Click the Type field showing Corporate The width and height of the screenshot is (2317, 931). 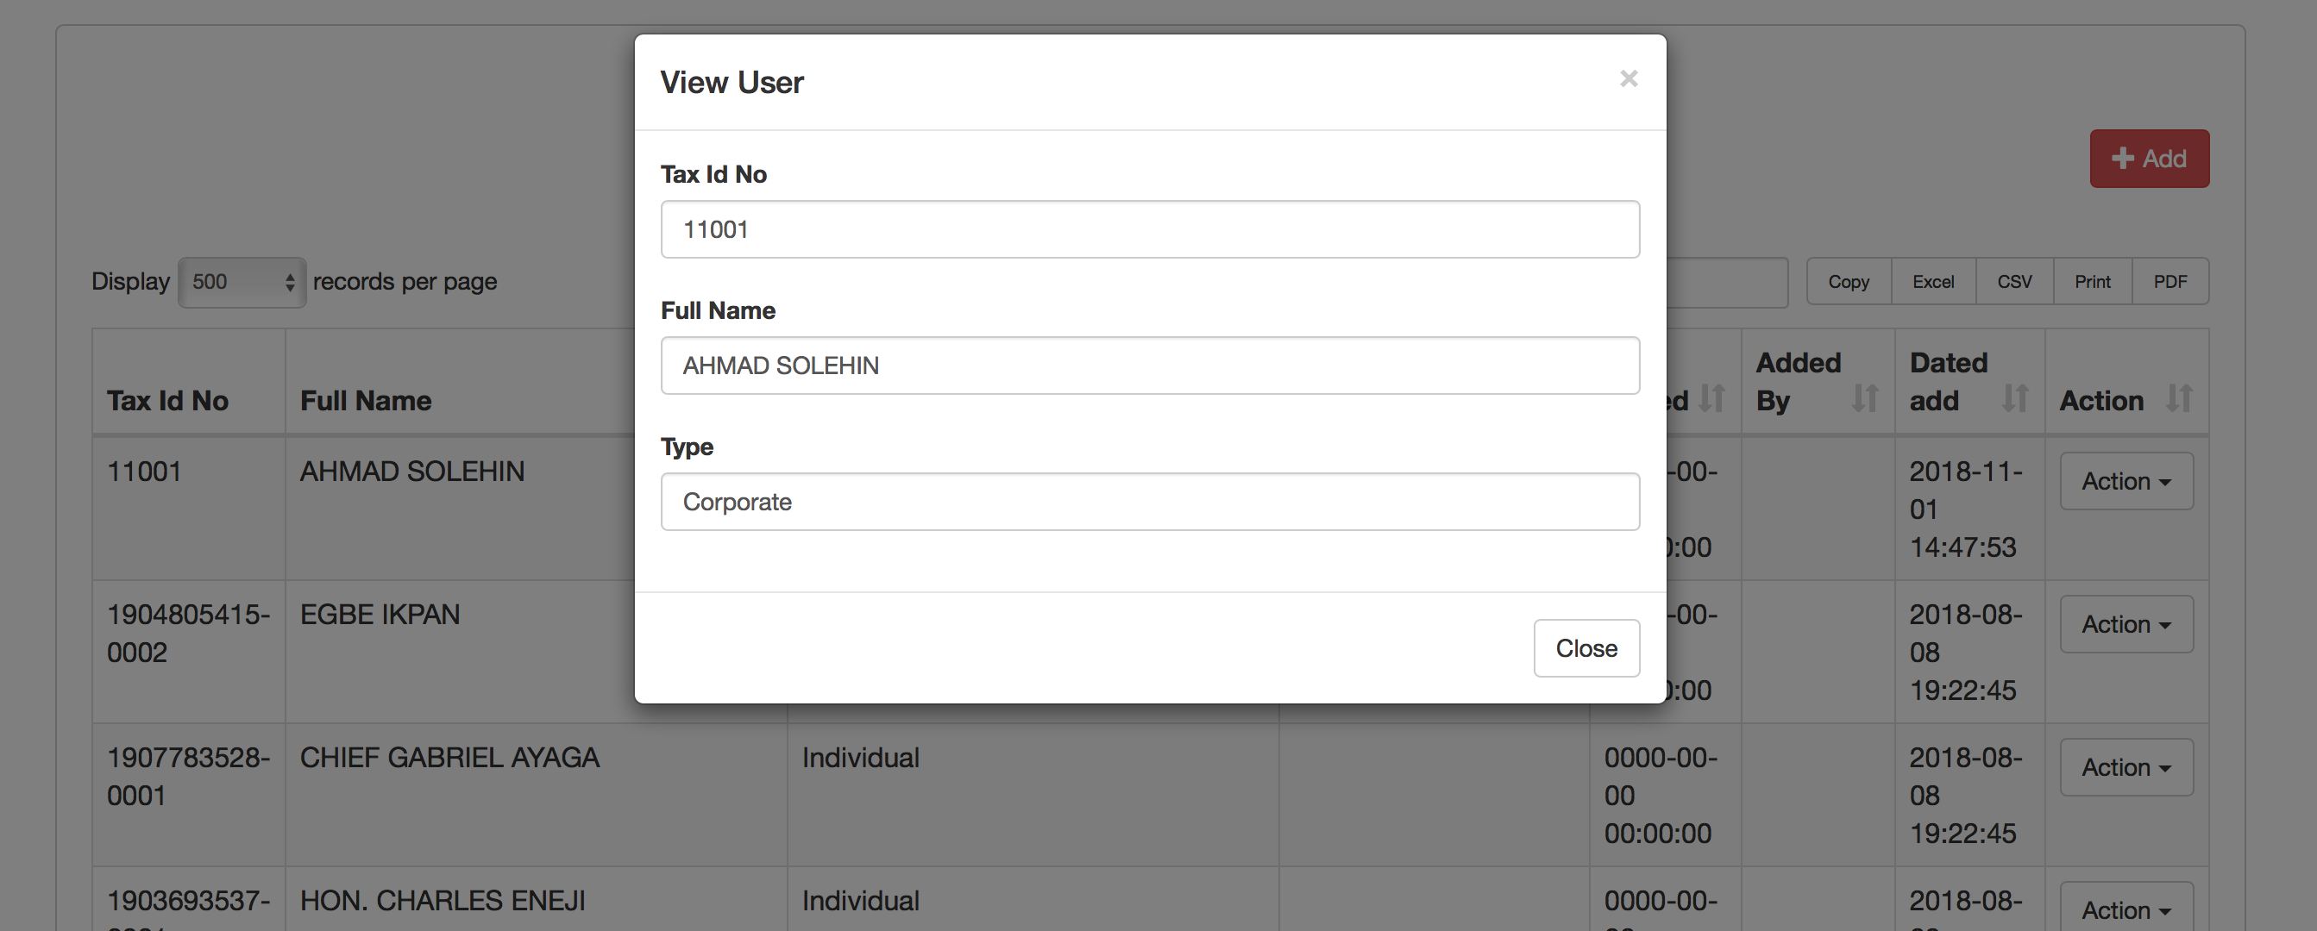1150,502
